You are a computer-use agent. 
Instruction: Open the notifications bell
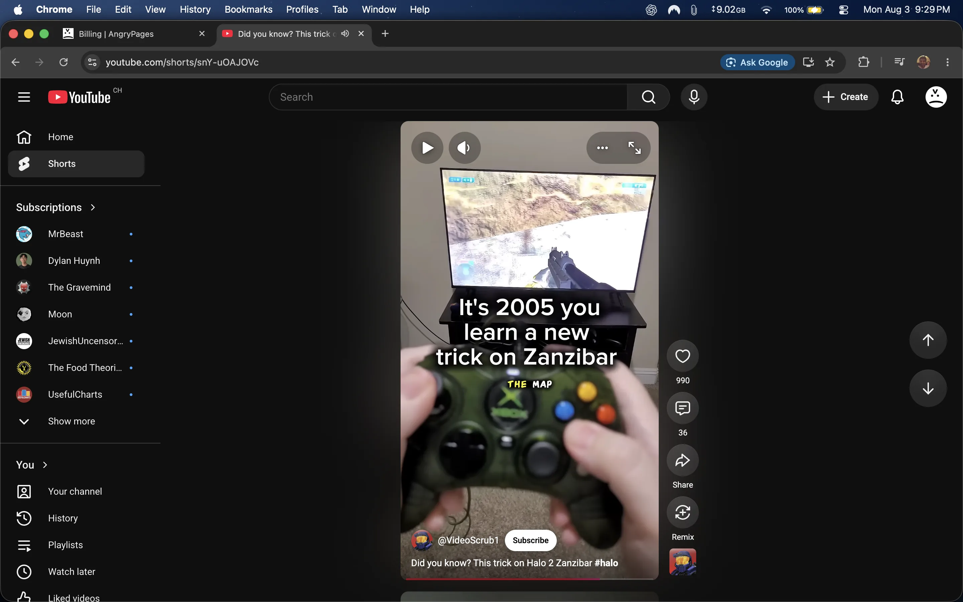click(897, 97)
